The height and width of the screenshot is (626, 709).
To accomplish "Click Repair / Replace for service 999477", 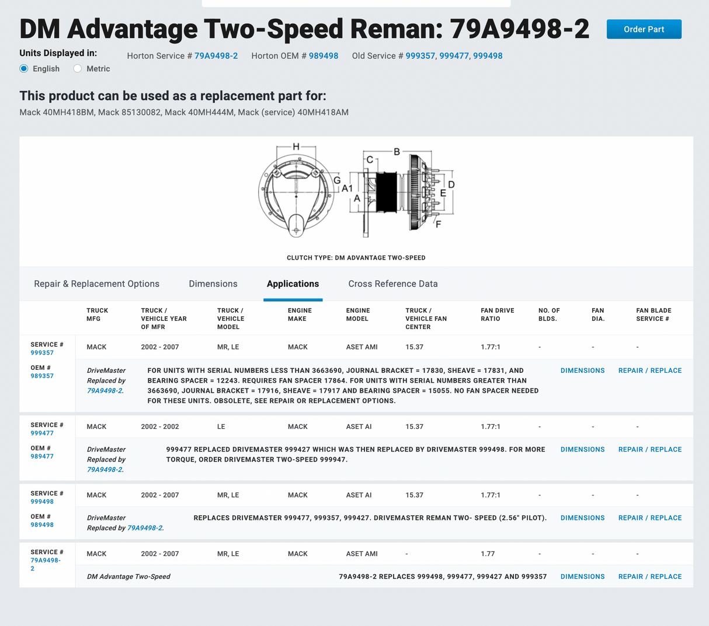I will tap(650, 450).
